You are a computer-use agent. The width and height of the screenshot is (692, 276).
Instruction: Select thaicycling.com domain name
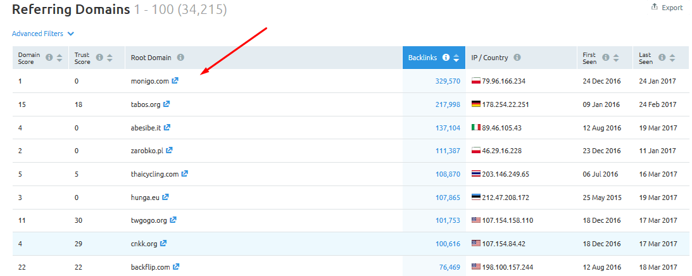tap(155, 175)
